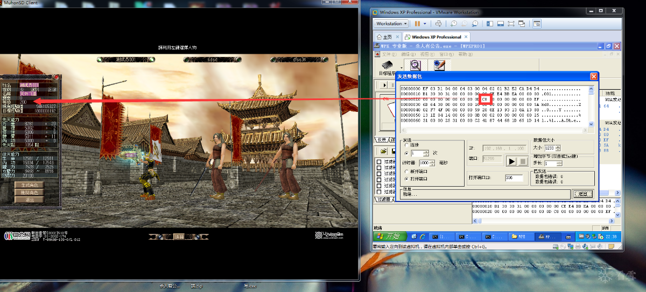This screenshot has height=292, width=646.
Task: Close the 发送数据包 dialog
Action: [594, 76]
